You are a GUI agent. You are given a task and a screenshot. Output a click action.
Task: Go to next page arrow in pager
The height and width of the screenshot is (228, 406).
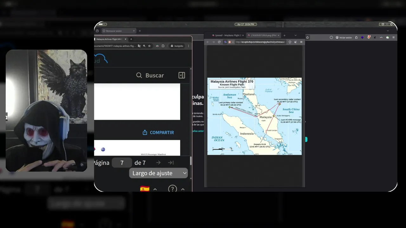[158, 163]
